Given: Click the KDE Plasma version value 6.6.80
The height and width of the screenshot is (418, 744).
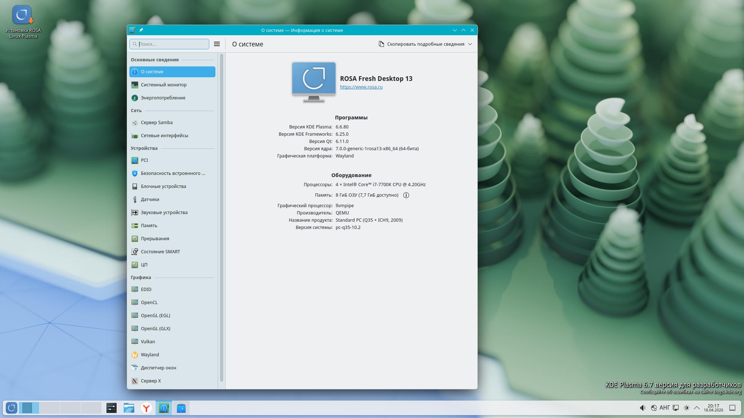Looking at the screenshot, I should tap(342, 127).
